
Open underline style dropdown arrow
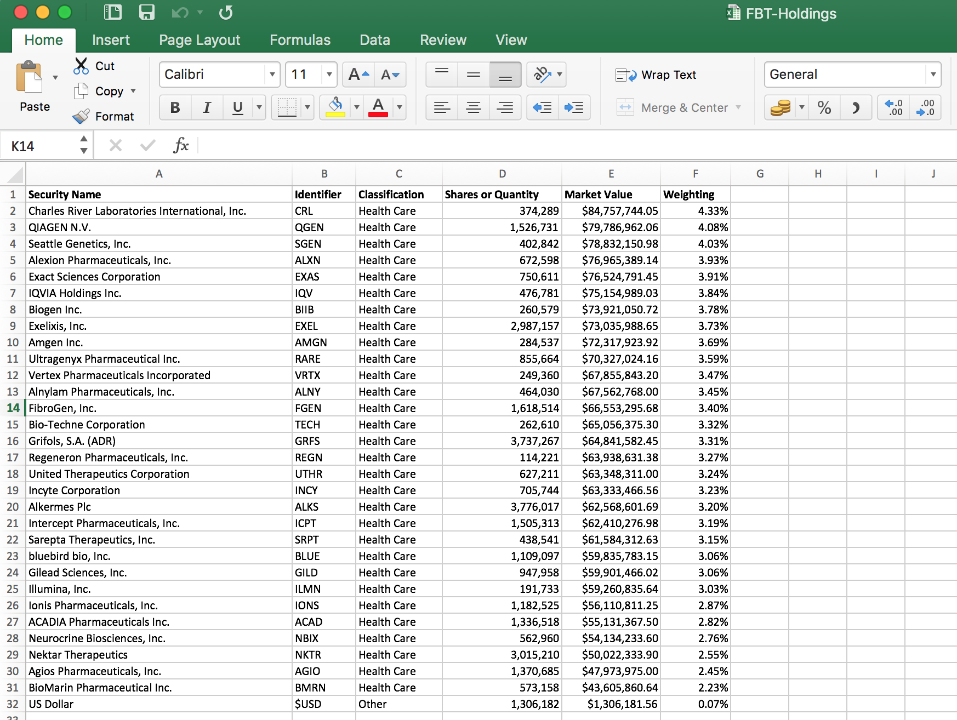click(x=259, y=107)
